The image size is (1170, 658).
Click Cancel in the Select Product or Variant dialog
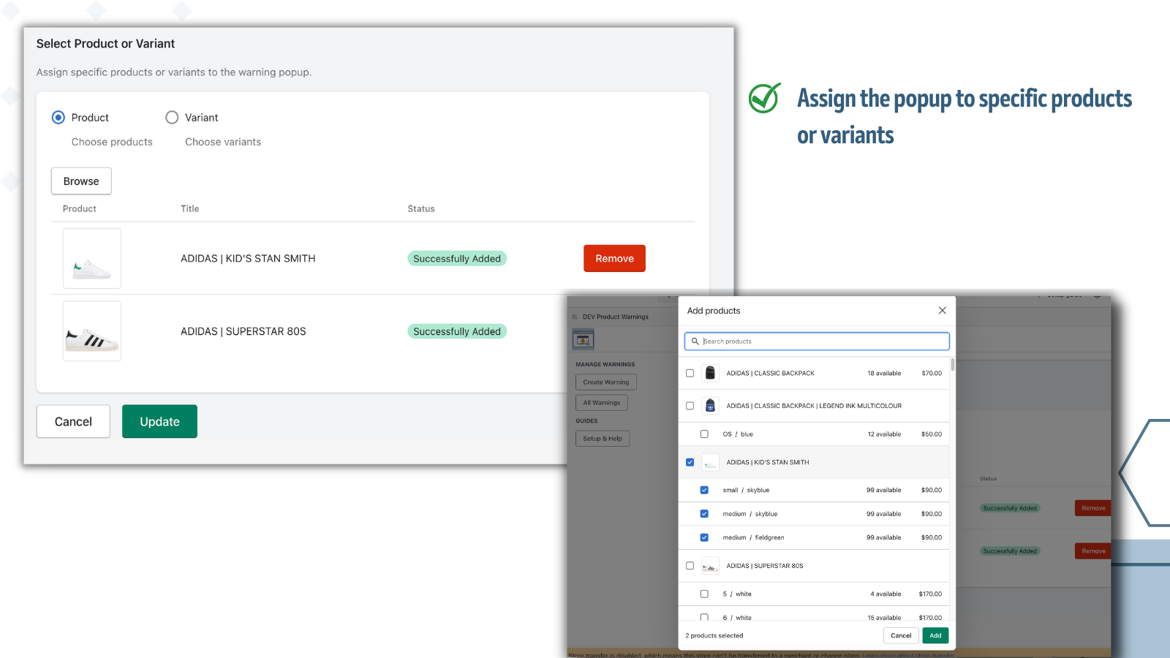[x=73, y=421]
